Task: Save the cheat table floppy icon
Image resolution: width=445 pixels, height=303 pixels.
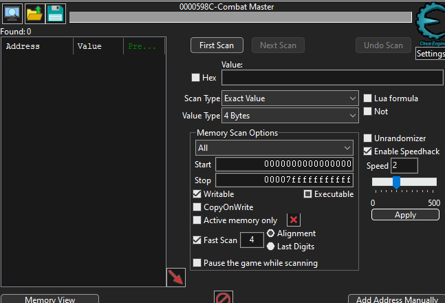Action: pyautogui.click(x=56, y=13)
